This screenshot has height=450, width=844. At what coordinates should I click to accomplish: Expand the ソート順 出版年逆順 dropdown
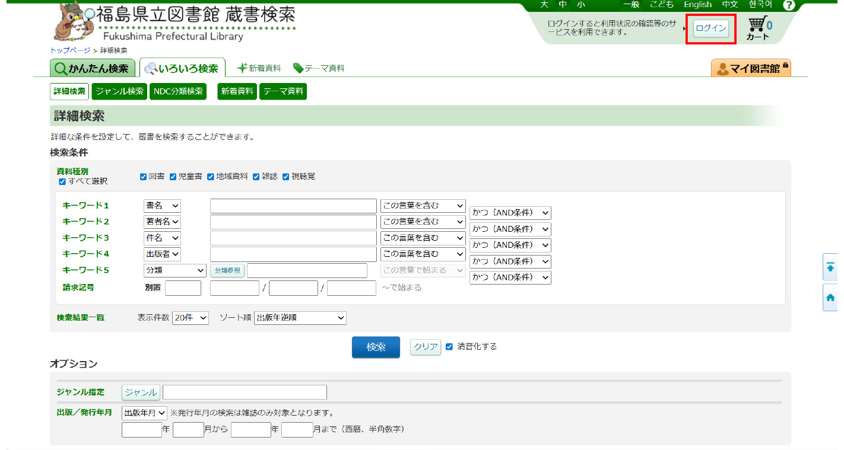click(300, 318)
